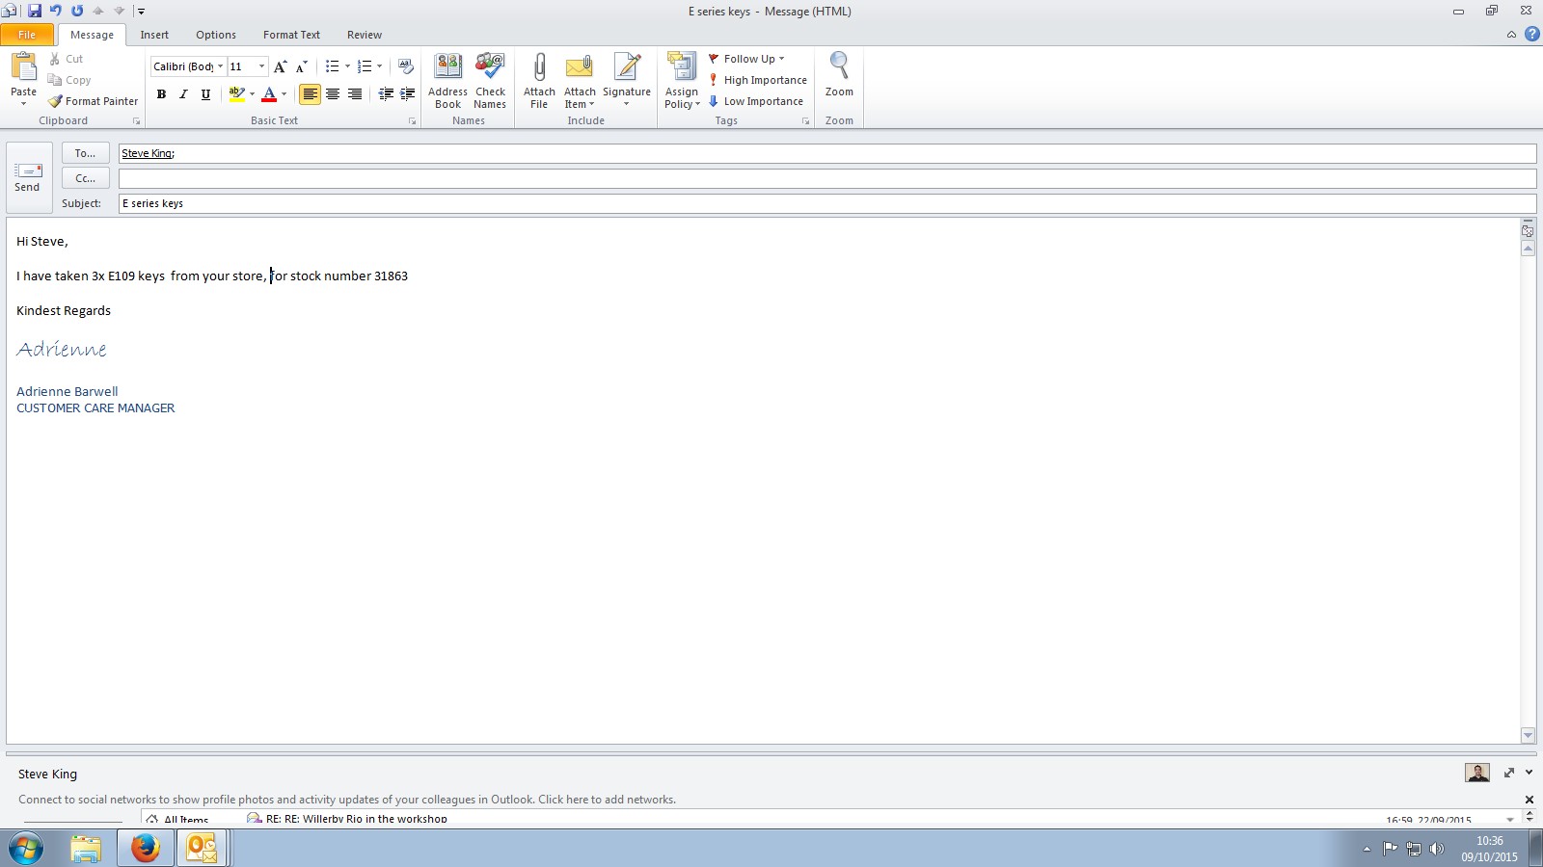Screen dimensions: 1543x867
Task: Launch Firefox from the taskbar
Action: pyautogui.click(x=146, y=849)
